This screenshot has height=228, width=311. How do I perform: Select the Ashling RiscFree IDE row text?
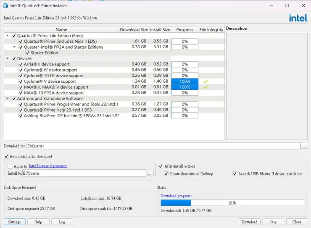[x=71, y=116]
